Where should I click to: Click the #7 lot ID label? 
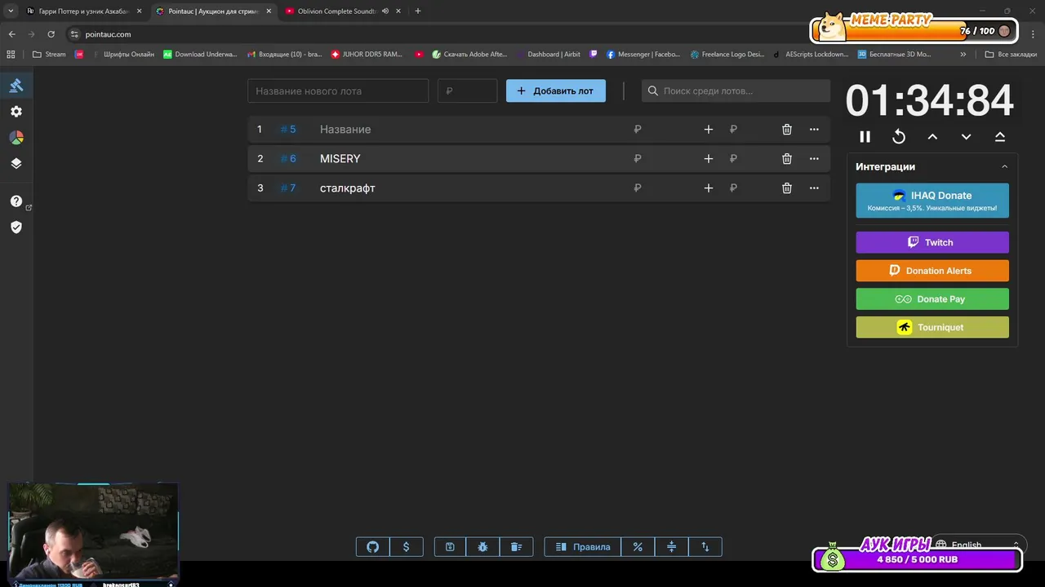tap(288, 188)
